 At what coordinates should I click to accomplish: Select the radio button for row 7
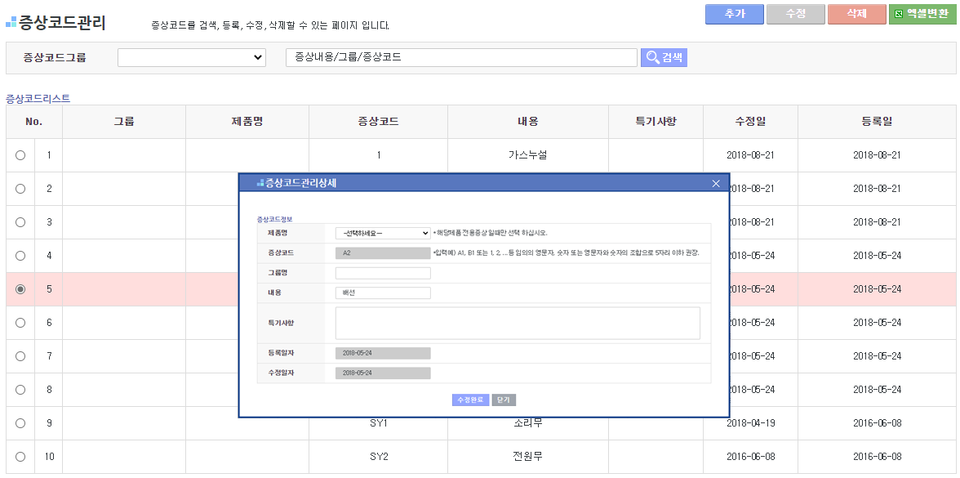point(20,356)
